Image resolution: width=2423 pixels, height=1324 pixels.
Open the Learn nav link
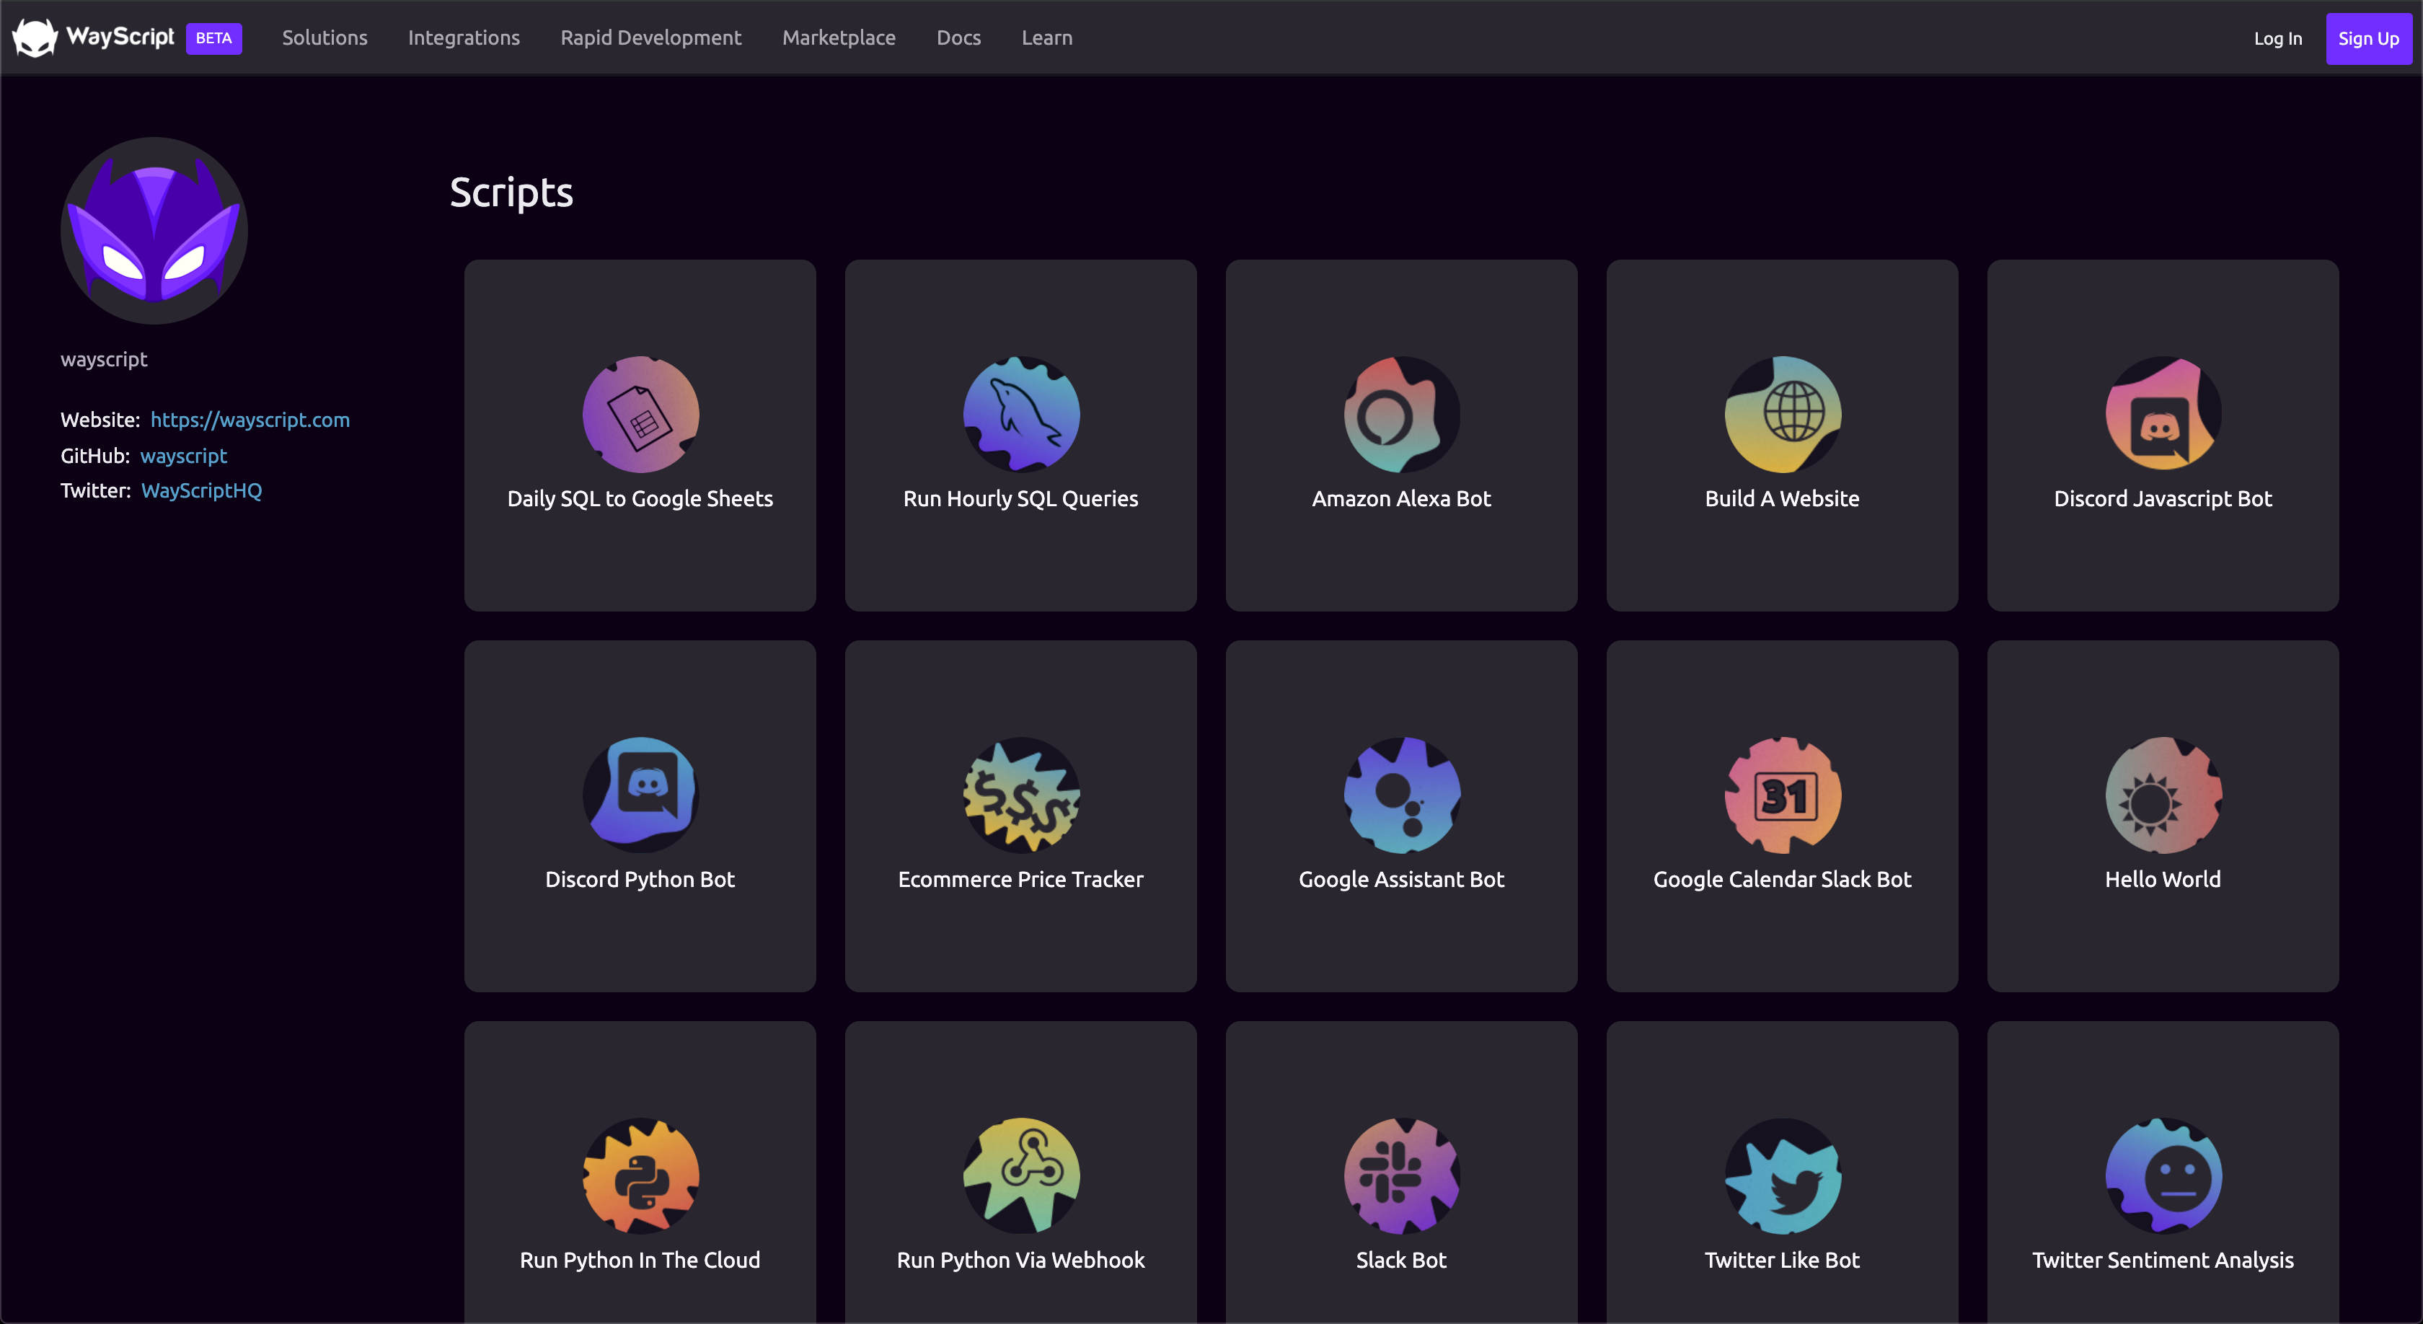[1047, 37]
